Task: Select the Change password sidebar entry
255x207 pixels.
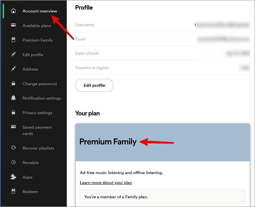Action: click(x=35, y=84)
